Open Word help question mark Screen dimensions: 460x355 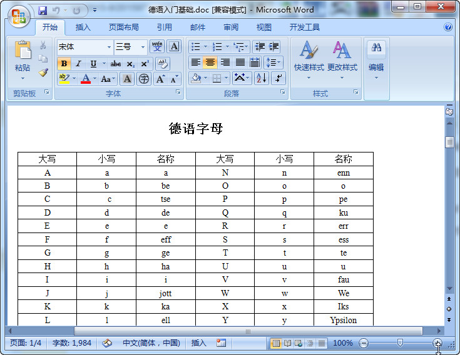point(447,27)
